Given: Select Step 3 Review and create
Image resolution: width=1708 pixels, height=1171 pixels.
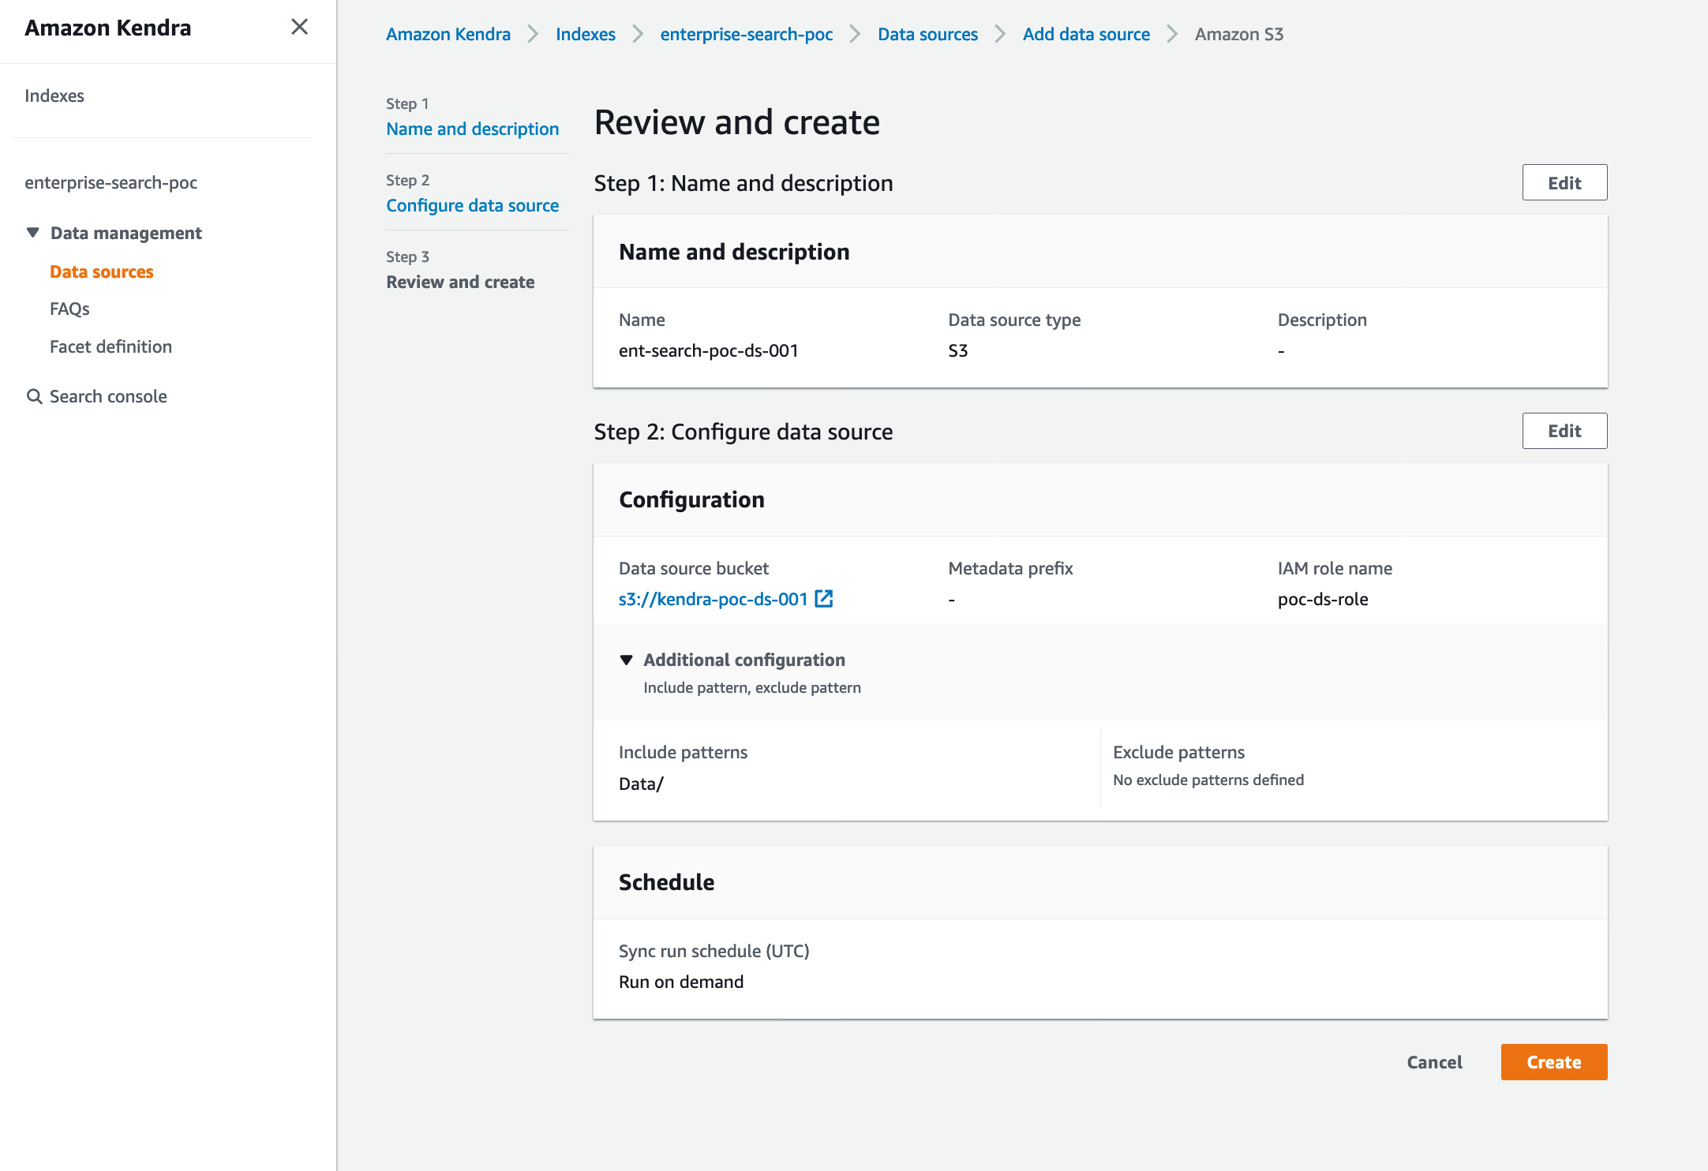Looking at the screenshot, I should 460,282.
